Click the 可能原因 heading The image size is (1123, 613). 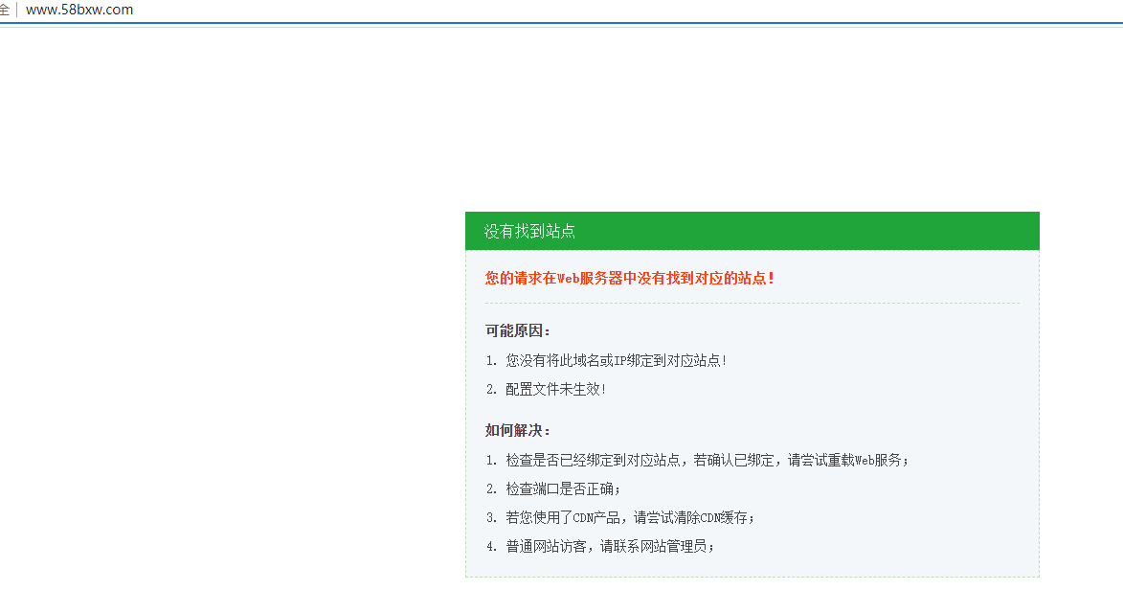(x=518, y=330)
